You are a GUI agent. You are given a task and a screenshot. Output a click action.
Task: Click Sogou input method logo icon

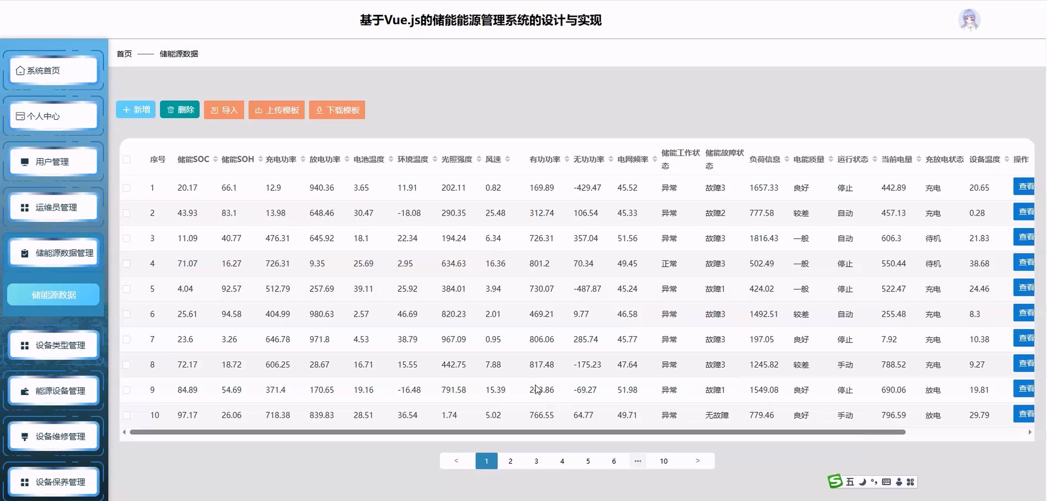(x=835, y=482)
